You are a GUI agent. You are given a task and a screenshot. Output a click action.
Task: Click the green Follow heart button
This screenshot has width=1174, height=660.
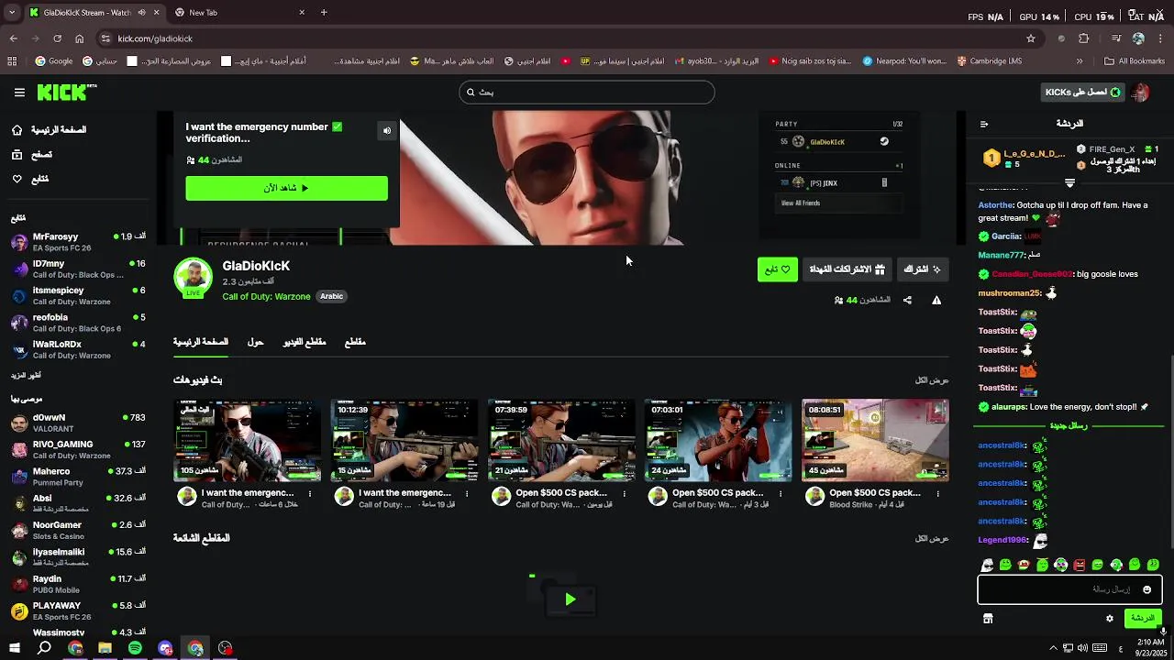tap(778, 269)
